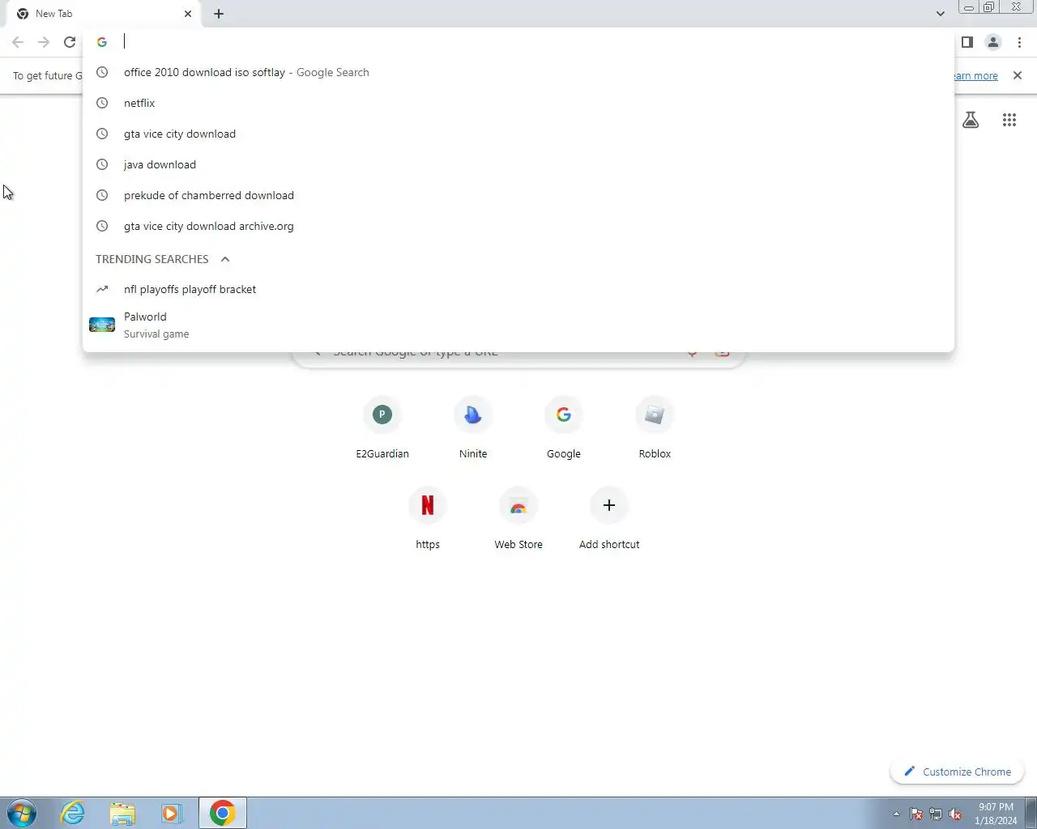Open the Search Labs flask icon
The height and width of the screenshot is (829, 1037).
click(x=971, y=120)
